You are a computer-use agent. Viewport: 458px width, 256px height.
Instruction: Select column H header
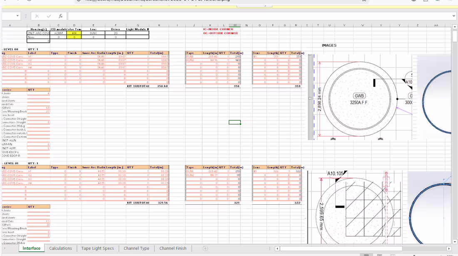(x=159, y=25)
